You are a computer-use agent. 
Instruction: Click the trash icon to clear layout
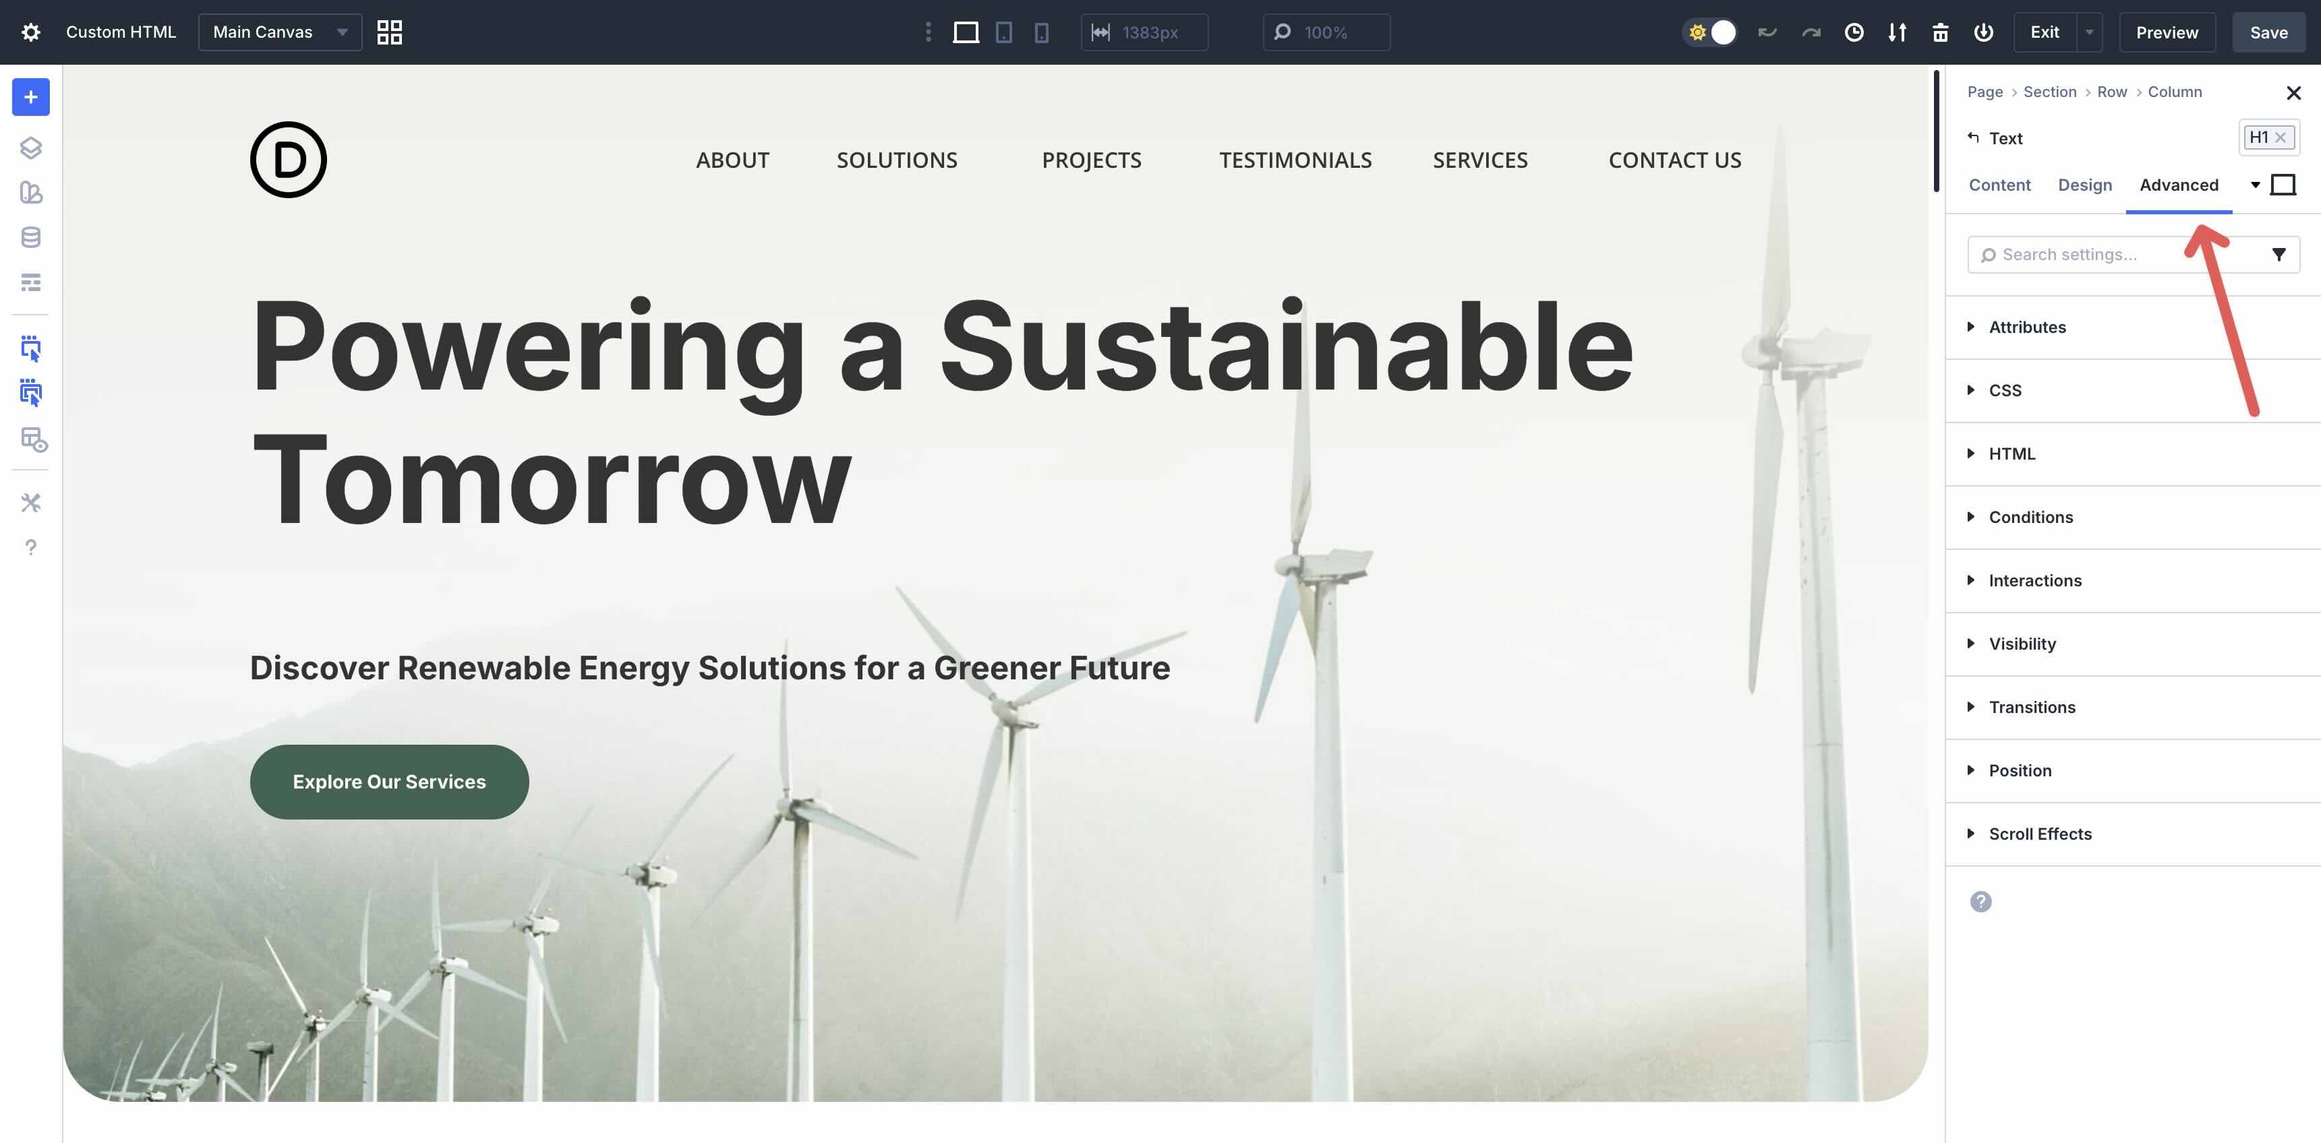1940,32
